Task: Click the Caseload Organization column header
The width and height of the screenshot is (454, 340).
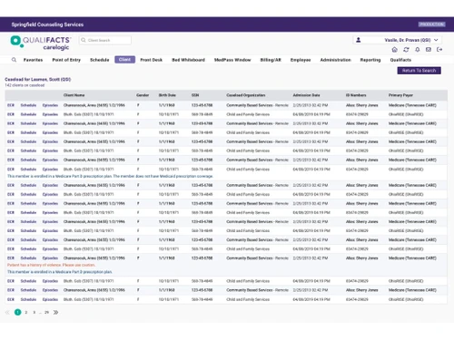Action: coord(246,95)
